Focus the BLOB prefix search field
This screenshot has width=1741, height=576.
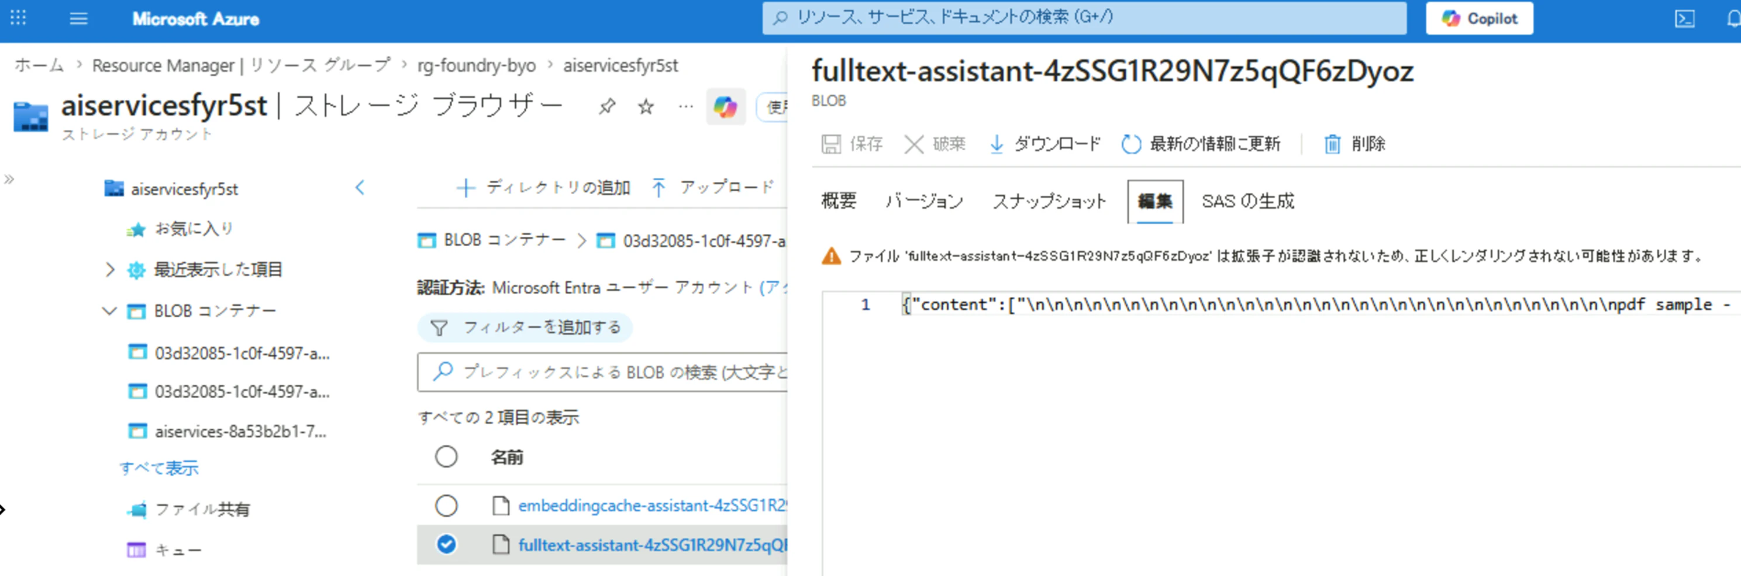click(602, 372)
